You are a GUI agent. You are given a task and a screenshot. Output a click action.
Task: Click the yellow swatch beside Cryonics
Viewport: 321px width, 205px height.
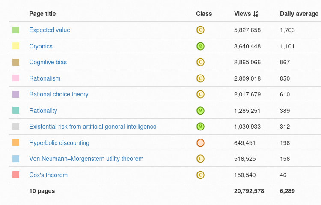16,46
